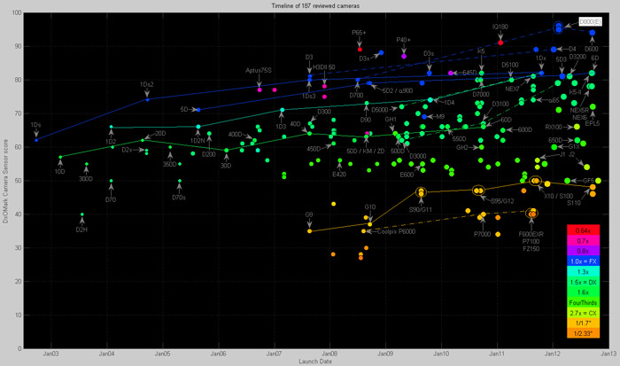Image resolution: width=620 pixels, height=366 pixels.
Task: Pick the purple 0.8x legend swatch
Action: [583, 251]
